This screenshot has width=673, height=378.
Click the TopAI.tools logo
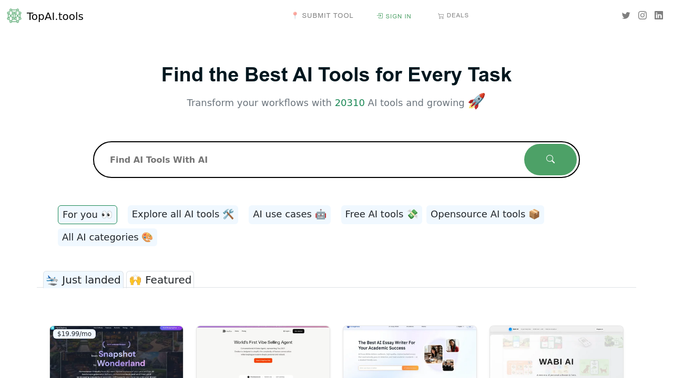tap(45, 16)
